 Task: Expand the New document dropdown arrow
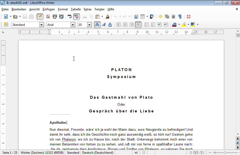[x=11, y=17]
